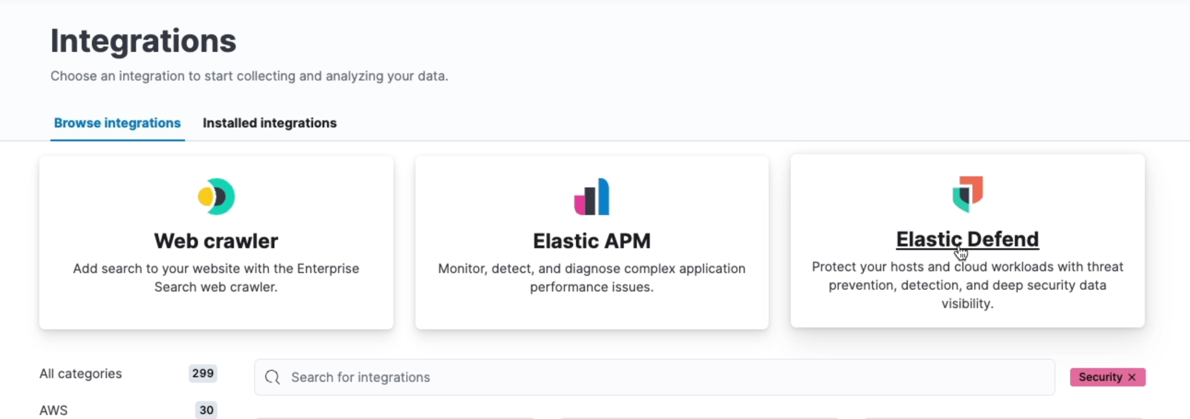Open the Installed integrations tab

(270, 123)
